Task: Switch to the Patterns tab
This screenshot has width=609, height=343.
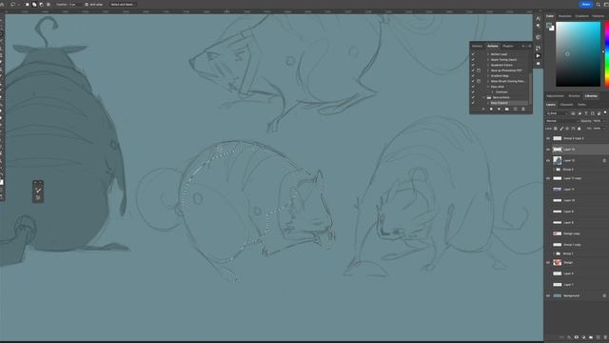Action: [599, 16]
